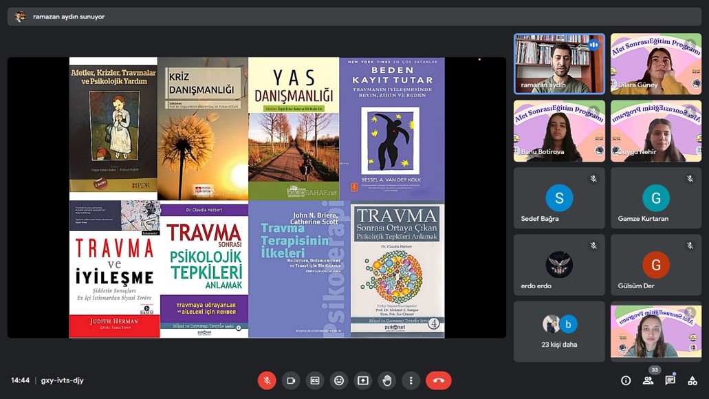The image size is (709, 399).
Task: Click the 'Travma Terapisinin İlkeleri' book cover
Action: click(299, 269)
